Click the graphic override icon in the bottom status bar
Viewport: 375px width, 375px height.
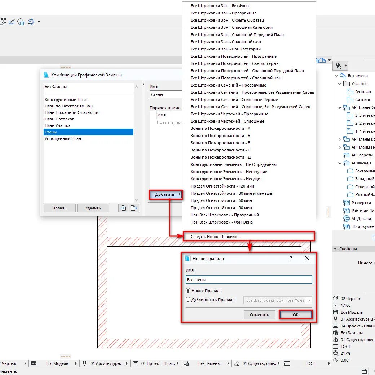click(186, 363)
